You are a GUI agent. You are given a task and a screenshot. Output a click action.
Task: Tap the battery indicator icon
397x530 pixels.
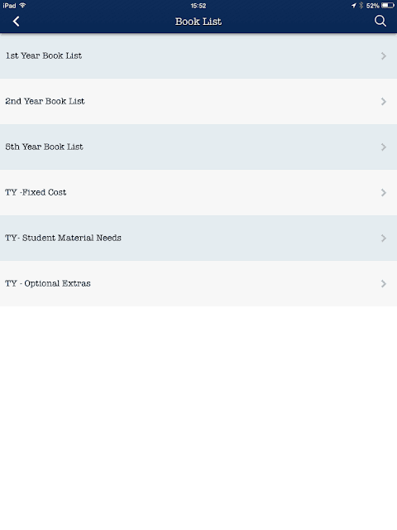click(x=388, y=6)
